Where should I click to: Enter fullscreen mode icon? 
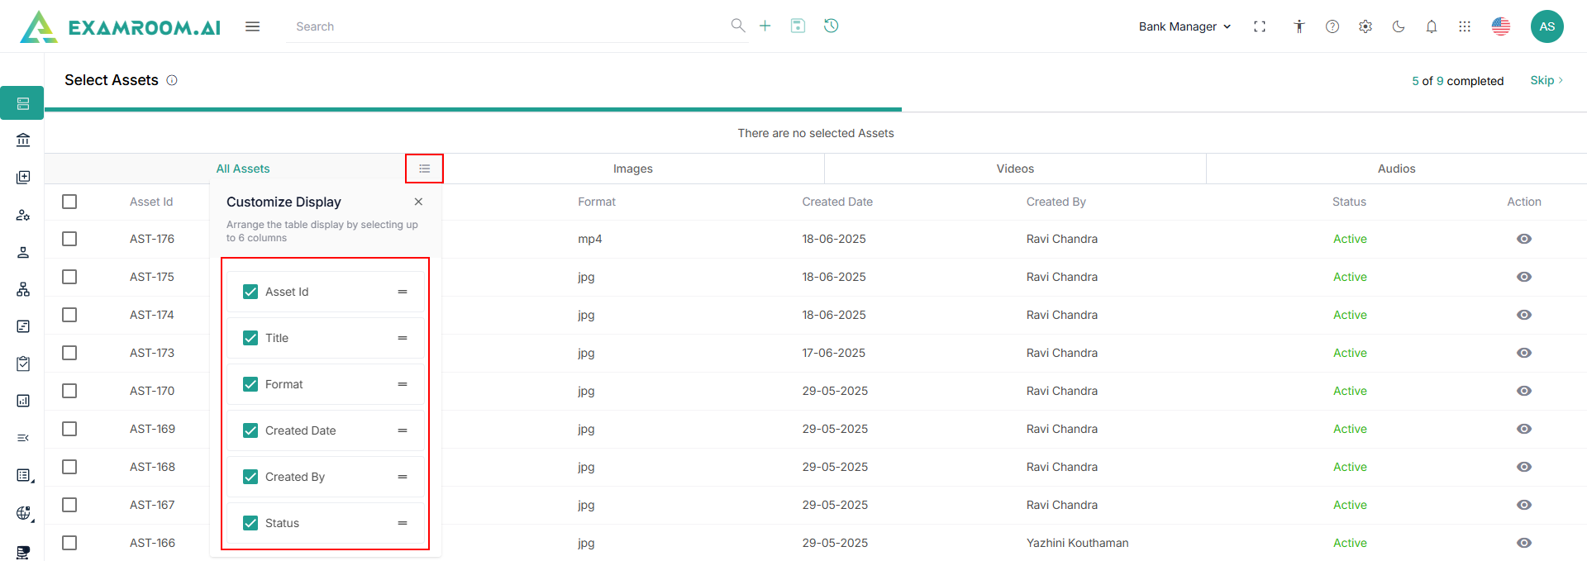pyautogui.click(x=1260, y=26)
